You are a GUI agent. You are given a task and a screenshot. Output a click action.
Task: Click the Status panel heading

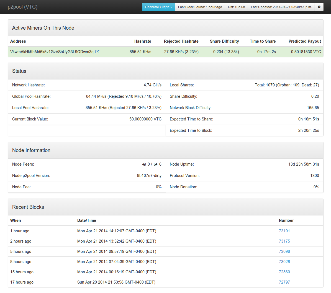[x=19, y=71]
